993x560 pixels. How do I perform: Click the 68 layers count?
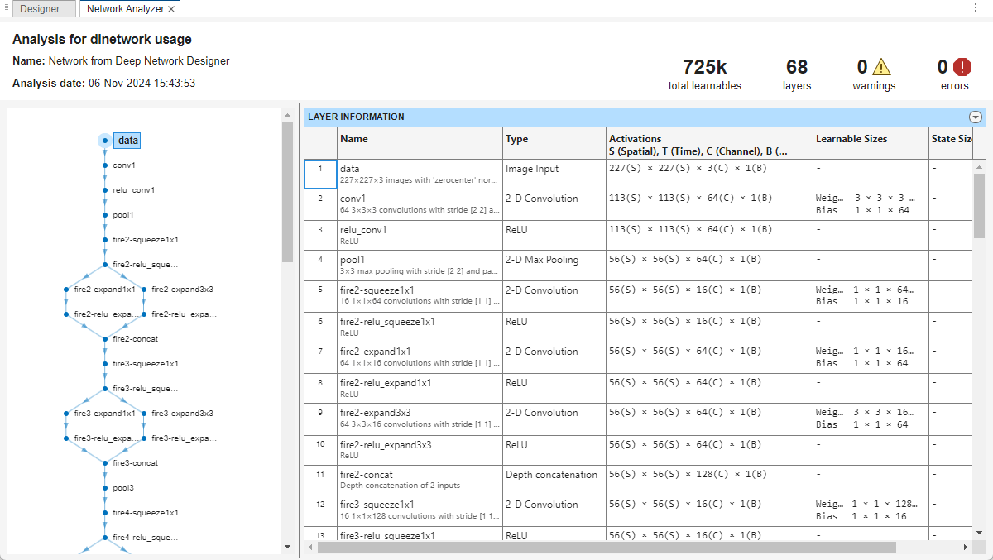point(797,67)
